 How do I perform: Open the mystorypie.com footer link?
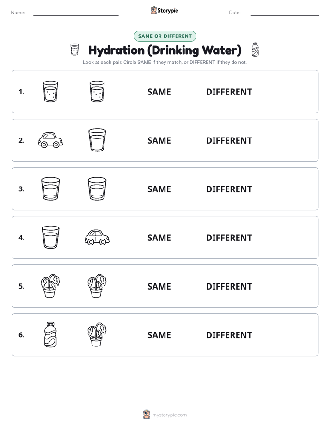[x=165, y=415]
